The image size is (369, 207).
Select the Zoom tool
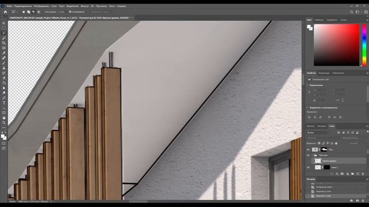(4, 122)
